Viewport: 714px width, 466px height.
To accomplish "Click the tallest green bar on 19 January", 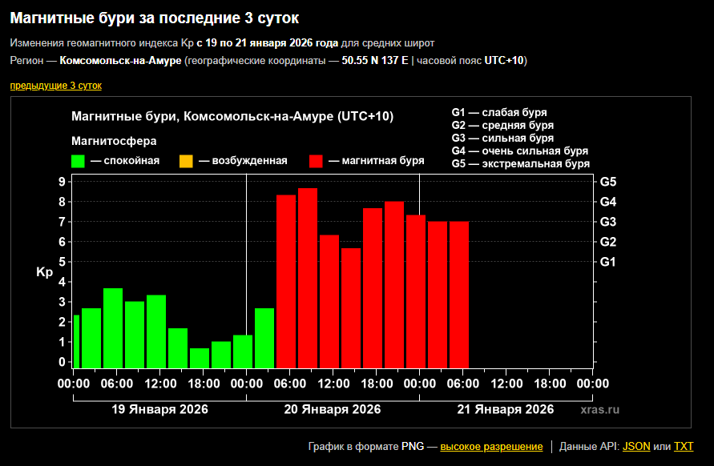I will pos(113,327).
